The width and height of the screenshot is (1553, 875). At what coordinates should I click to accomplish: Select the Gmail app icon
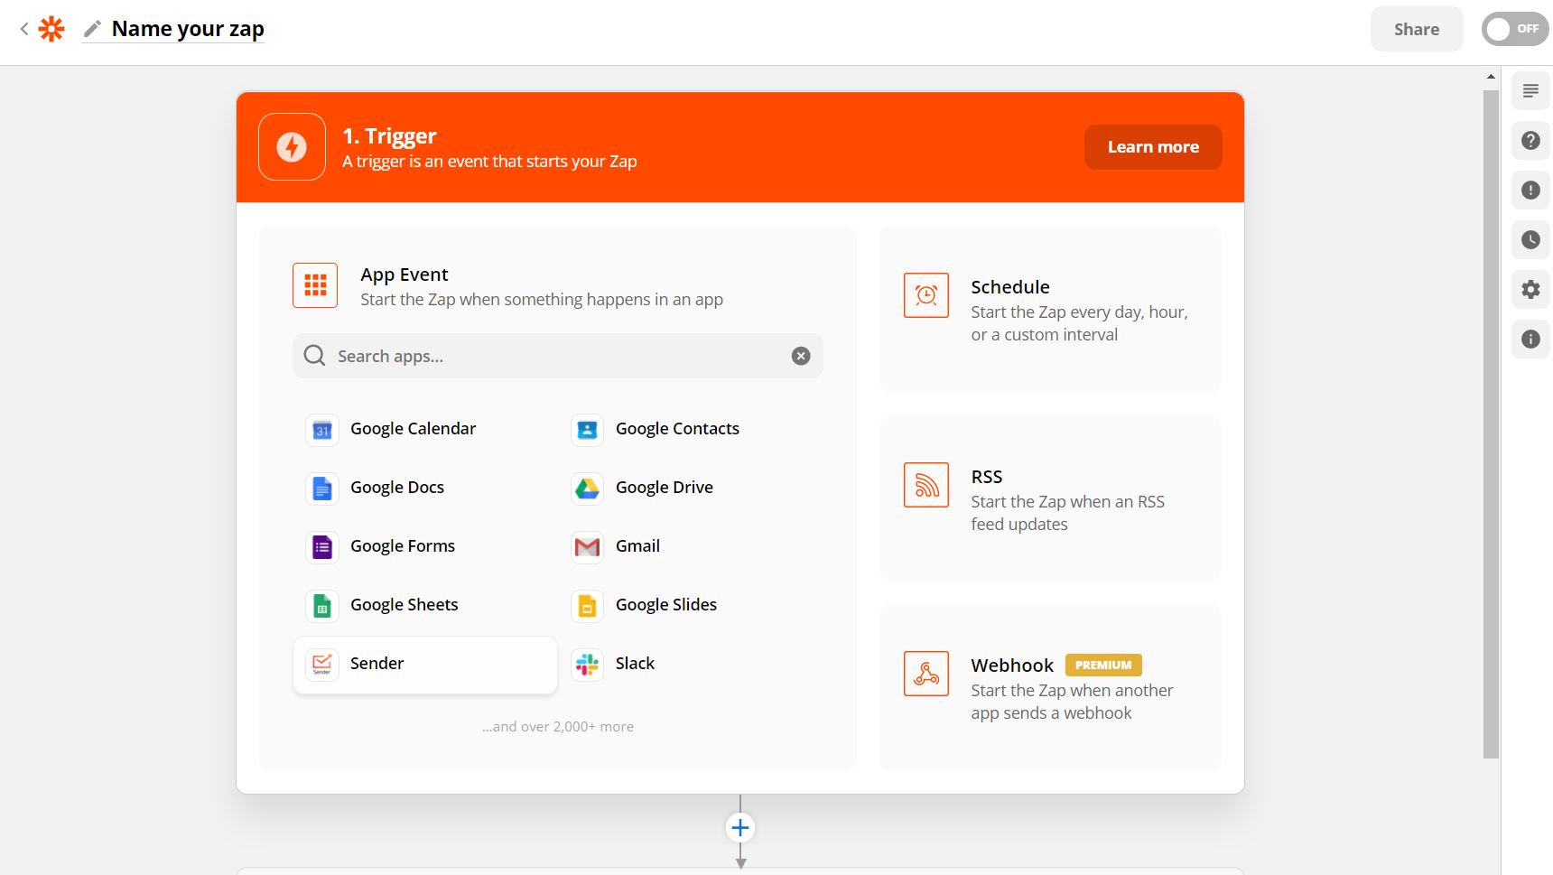coord(586,546)
